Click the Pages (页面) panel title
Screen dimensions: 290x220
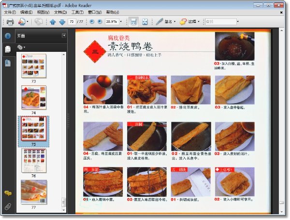21,36
